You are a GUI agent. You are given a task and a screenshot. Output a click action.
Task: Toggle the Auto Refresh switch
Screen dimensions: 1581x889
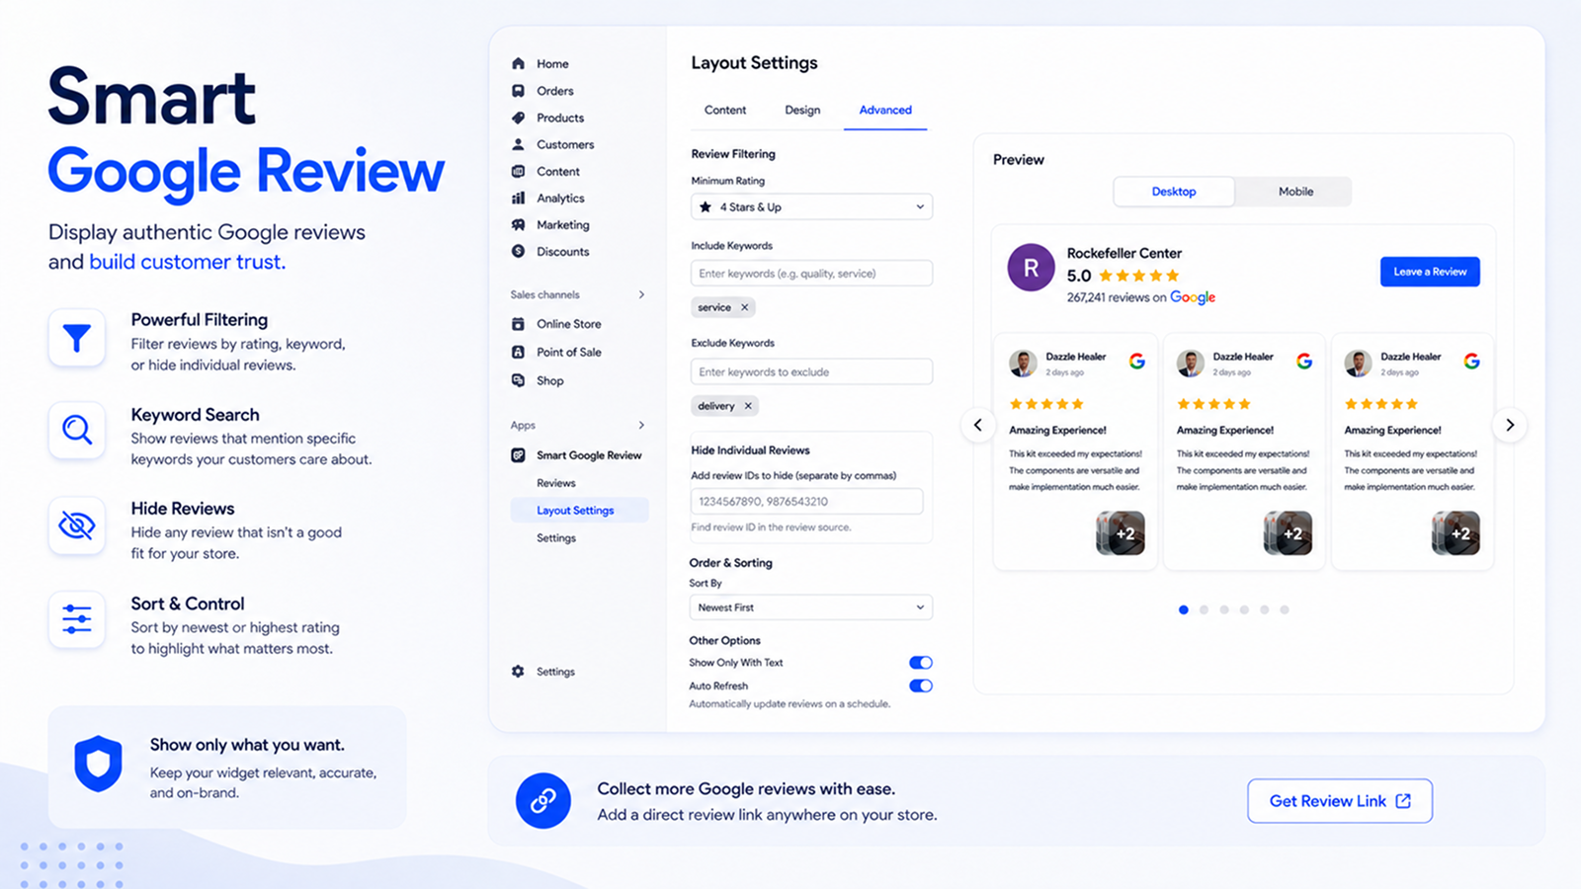[921, 686]
